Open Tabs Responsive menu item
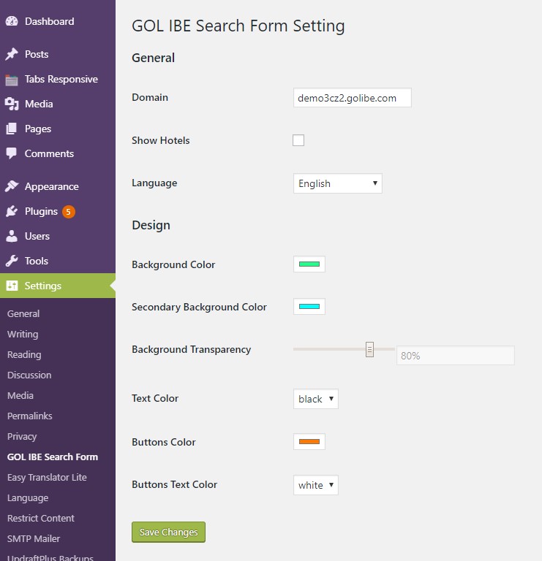 pyautogui.click(x=58, y=79)
